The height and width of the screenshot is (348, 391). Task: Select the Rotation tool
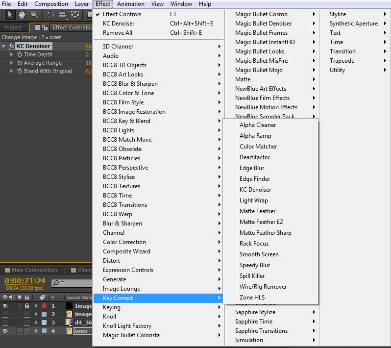(50, 15)
